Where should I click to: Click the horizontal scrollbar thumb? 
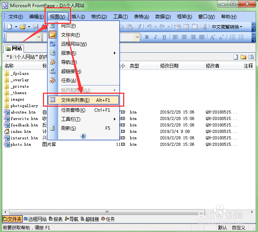point(107,212)
